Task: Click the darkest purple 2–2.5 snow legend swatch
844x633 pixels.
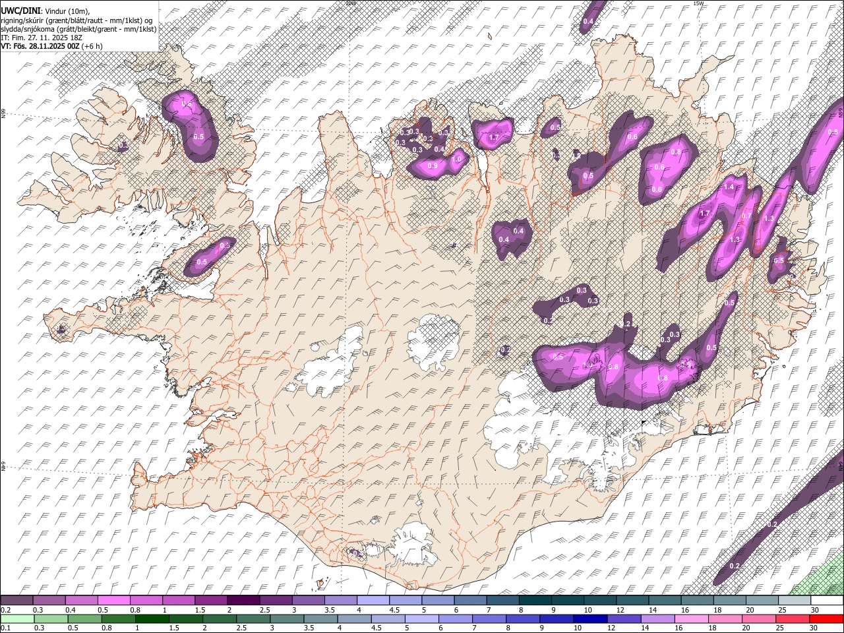Action: pos(243,601)
